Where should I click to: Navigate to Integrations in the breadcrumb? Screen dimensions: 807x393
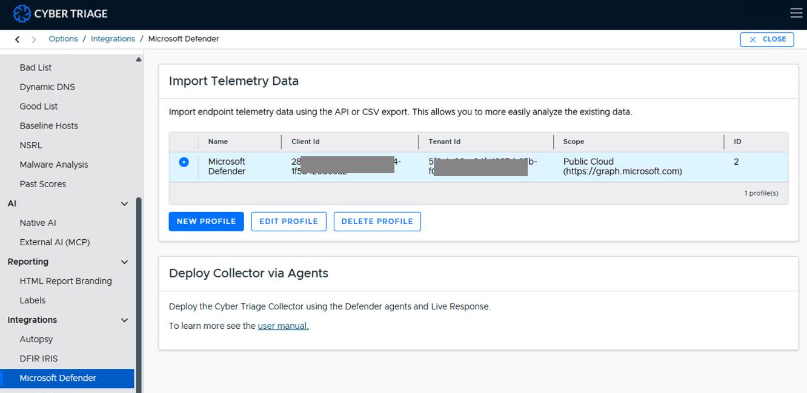click(113, 39)
